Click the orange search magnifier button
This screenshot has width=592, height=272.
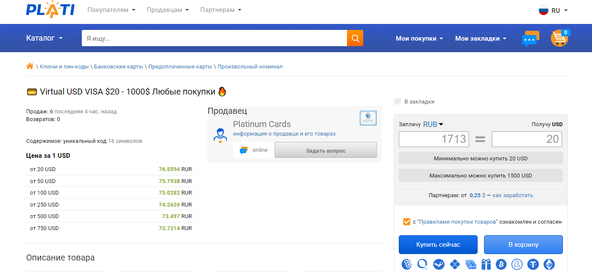355,38
